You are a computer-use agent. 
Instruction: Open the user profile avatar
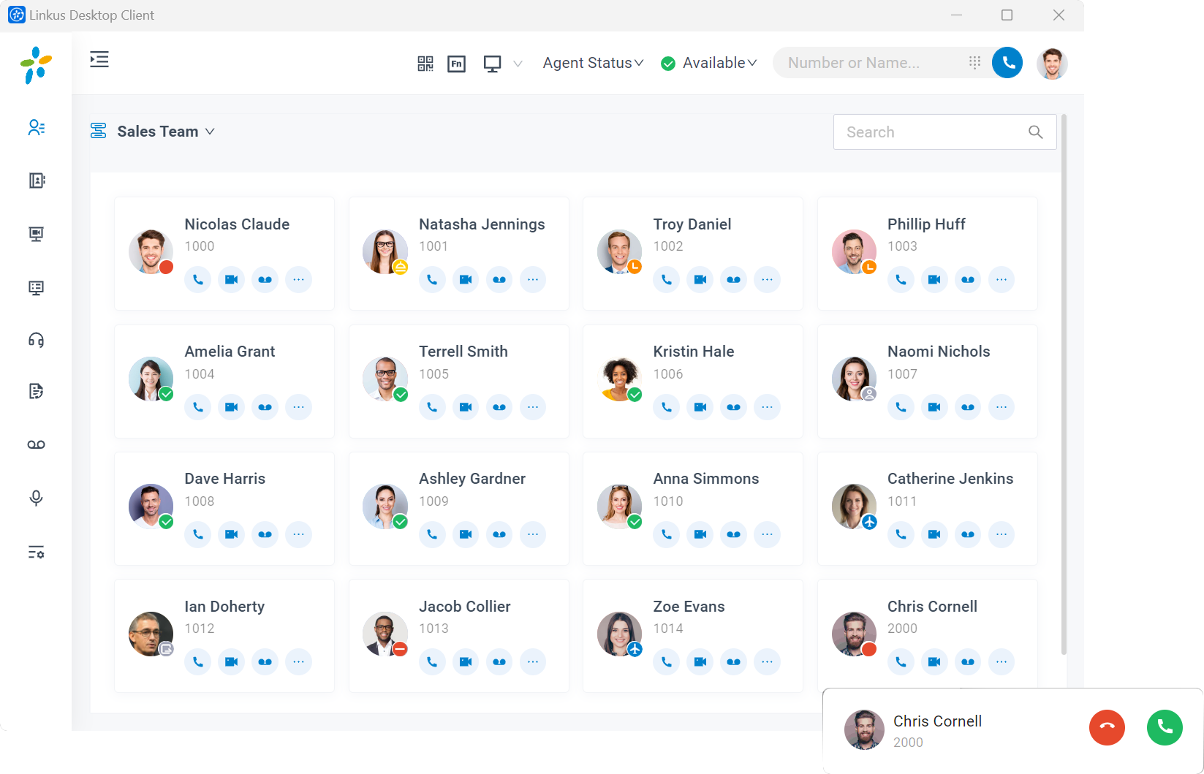click(x=1052, y=64)
